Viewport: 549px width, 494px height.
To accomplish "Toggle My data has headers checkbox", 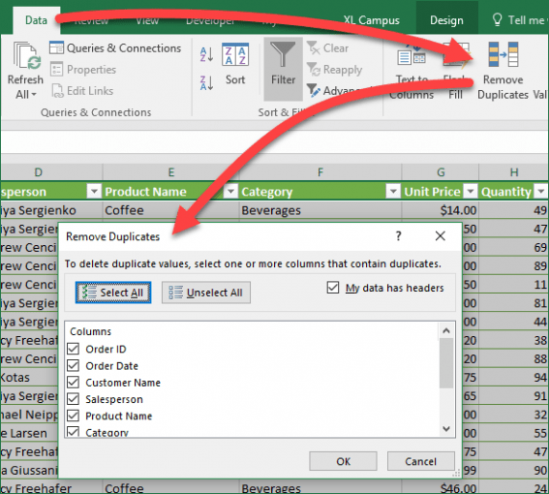I will [333, 288].
